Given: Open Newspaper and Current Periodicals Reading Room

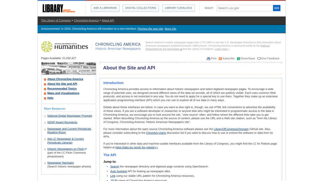Looking at the screenshot, I should click(x=69, y=131).
